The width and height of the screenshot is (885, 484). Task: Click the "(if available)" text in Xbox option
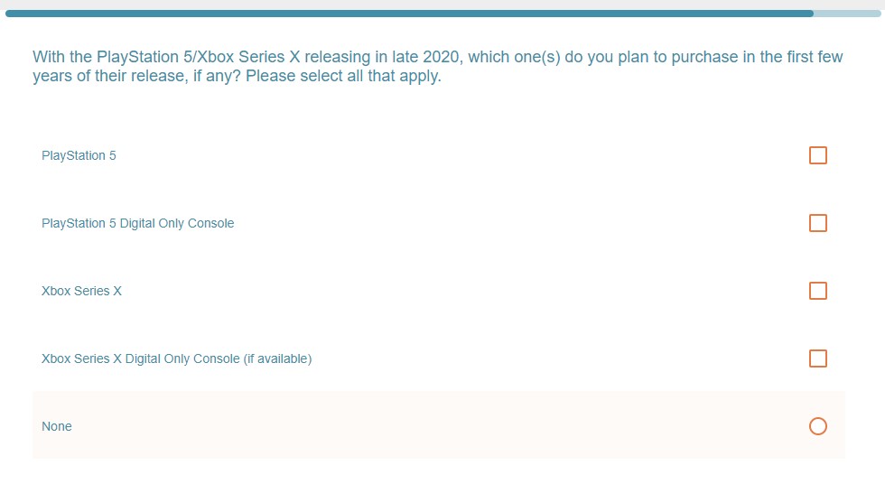pos(278,358)
